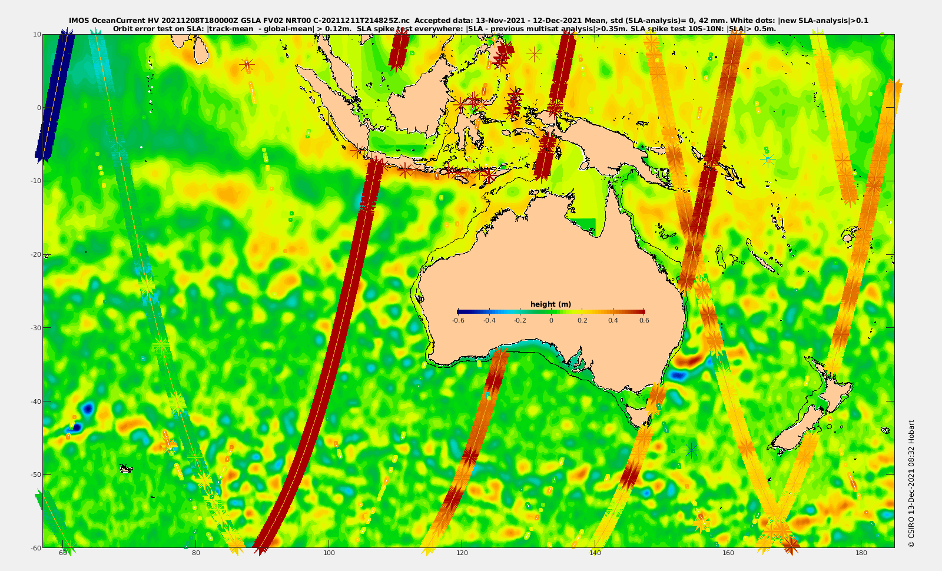Click latitude axis tick label "-50"
Image resolution: width=942 pixels, height=571 pixels.
coord(37,474)
